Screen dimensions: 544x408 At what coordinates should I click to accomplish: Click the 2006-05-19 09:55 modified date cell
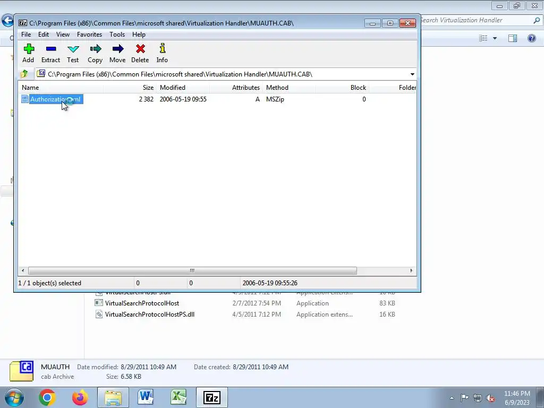(x=183, y=99)
